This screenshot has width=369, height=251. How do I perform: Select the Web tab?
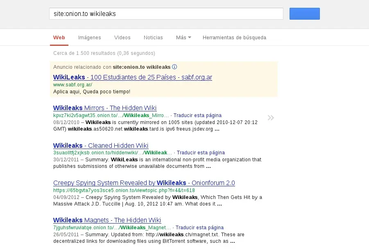(x=59, y=38)
